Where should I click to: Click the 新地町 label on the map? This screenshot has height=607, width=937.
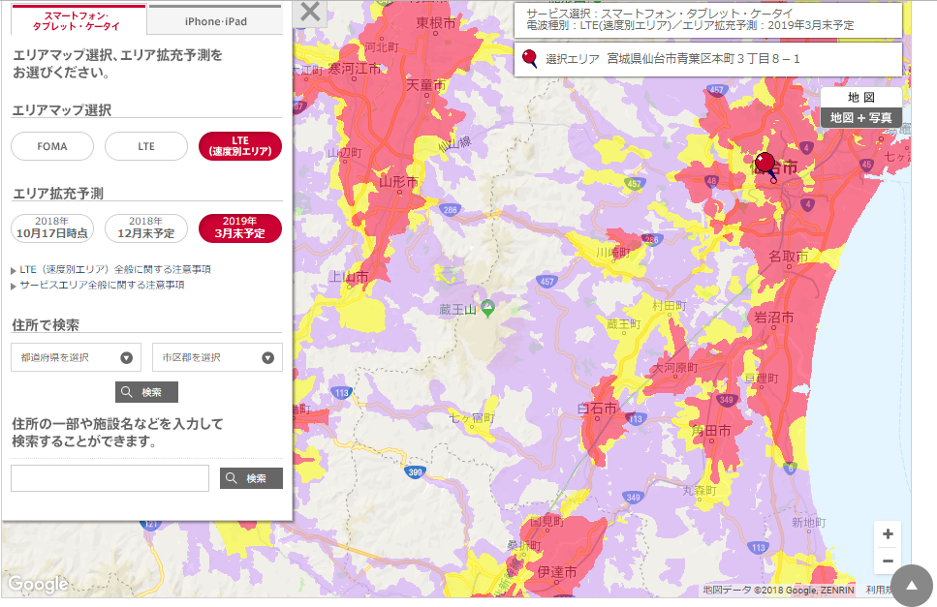click(x=808, y=522)
